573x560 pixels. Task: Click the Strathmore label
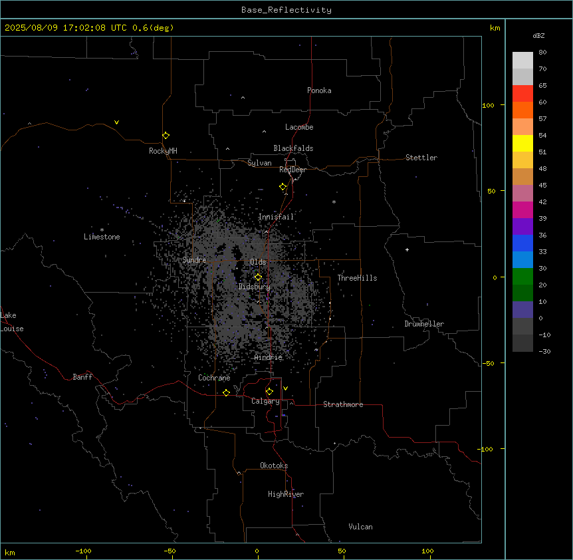(x=343, y=404)
